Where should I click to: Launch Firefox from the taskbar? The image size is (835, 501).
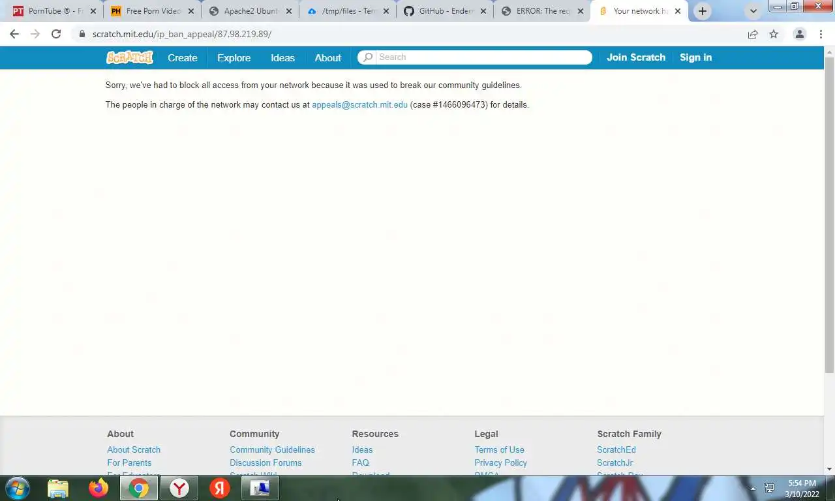click(x=99, y=488)
